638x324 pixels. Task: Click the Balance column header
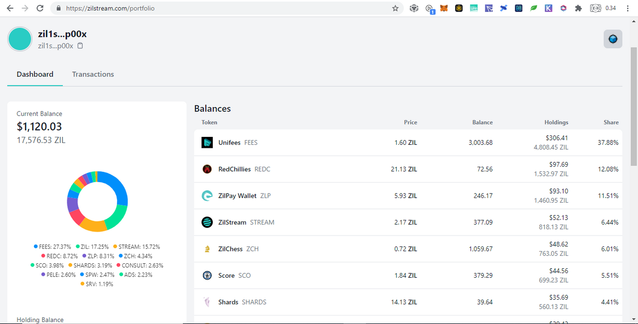tap(482, 122)
